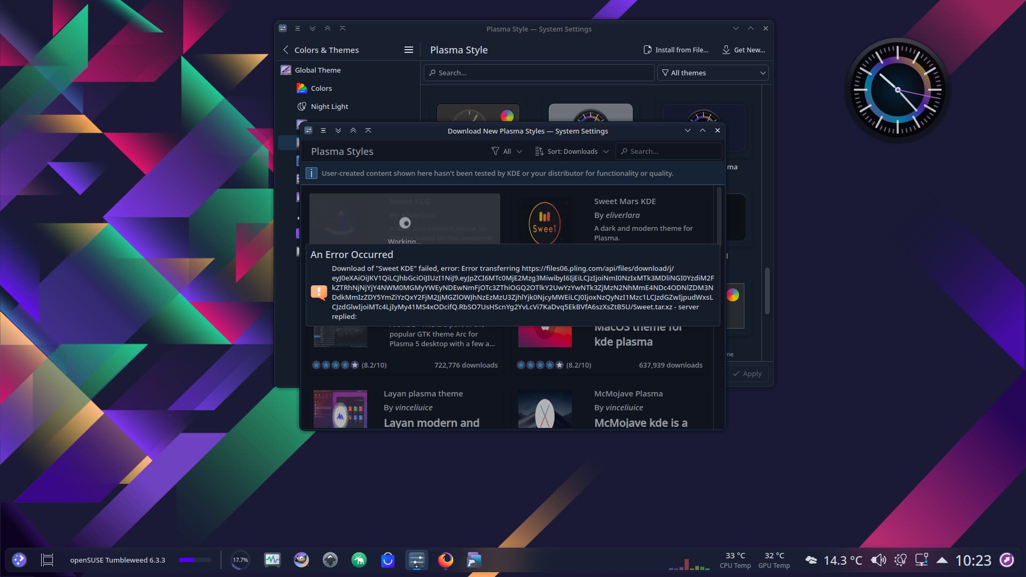The height and width of the screenshot is (577, 1026).
Task: Click the pager icon beside the launcher
Action: click(48, 560)
